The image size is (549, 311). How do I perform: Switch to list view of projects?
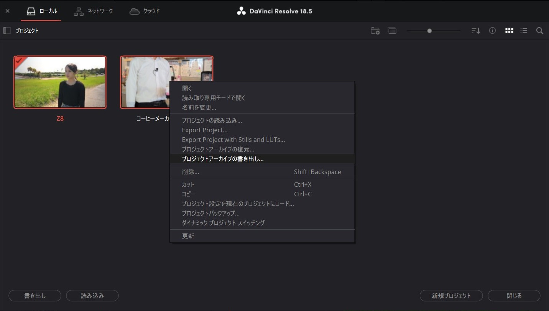(x=524, y=30)
